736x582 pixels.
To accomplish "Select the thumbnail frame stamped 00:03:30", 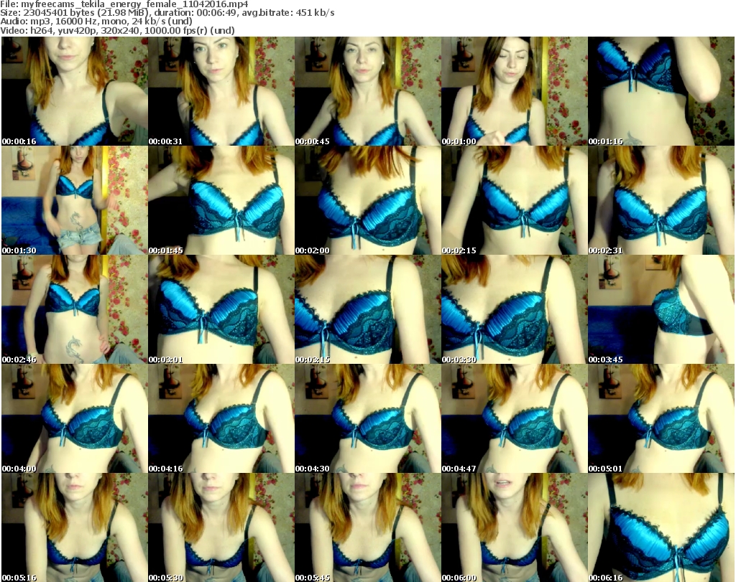I will [515, 309].
